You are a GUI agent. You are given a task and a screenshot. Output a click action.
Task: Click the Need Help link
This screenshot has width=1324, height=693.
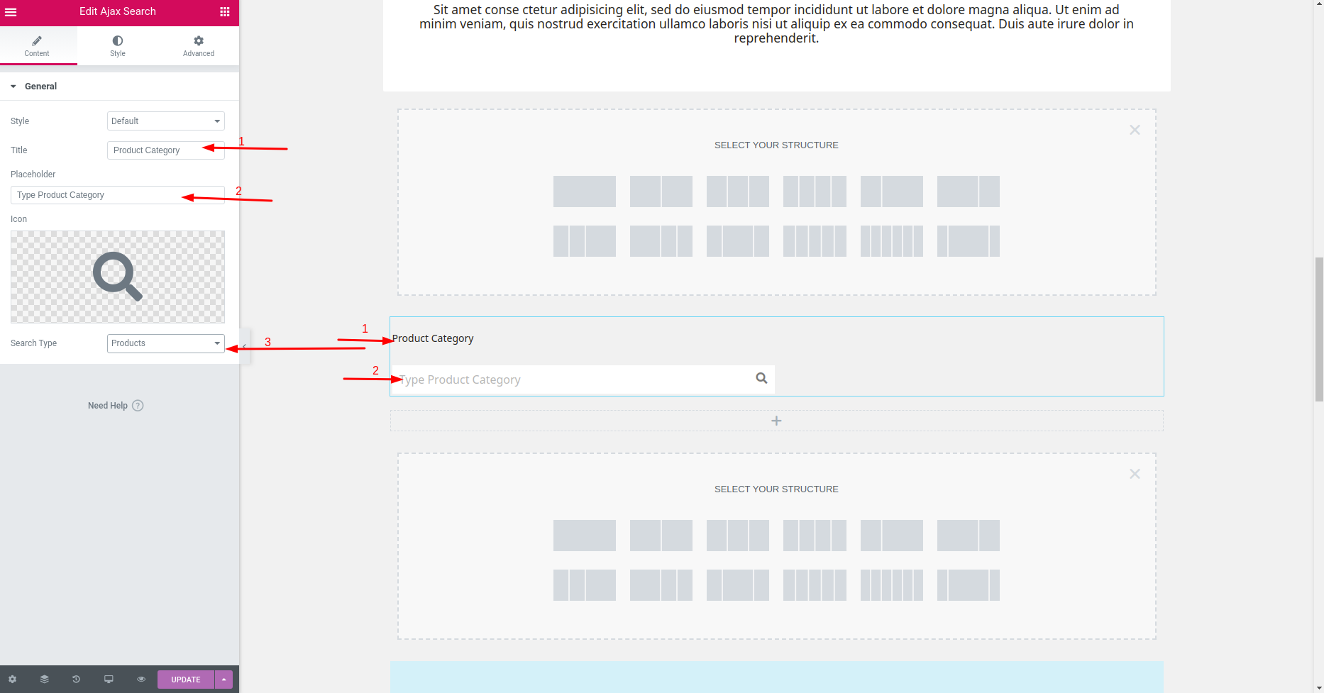click(116, 406)
